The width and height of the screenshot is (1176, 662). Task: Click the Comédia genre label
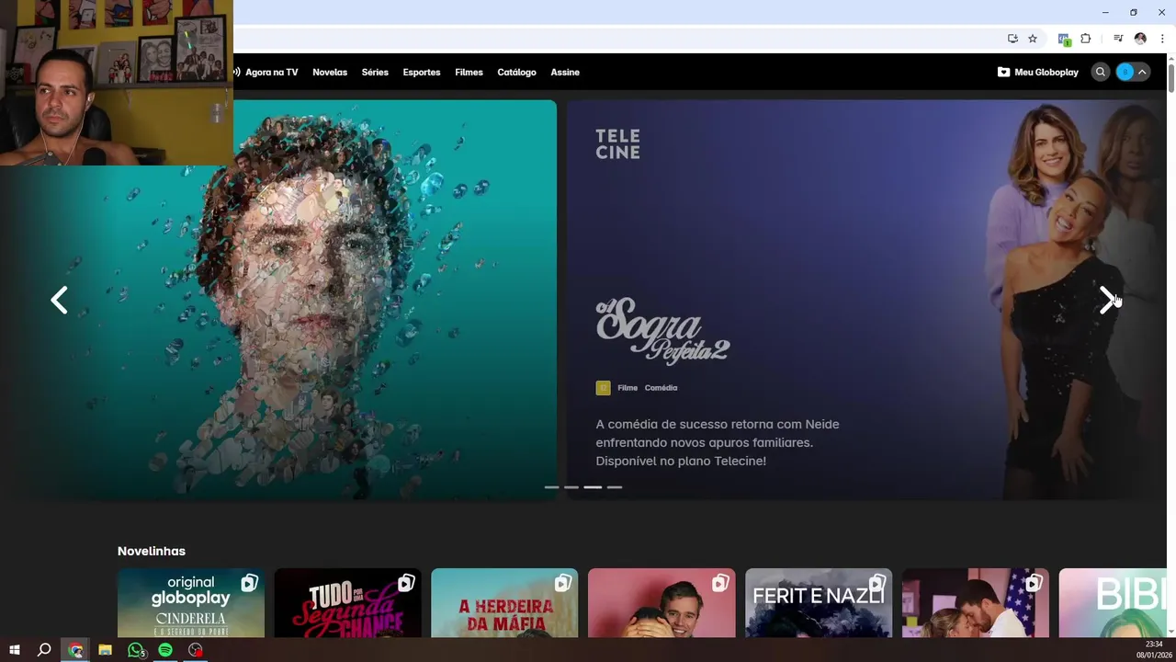[661, 388]
